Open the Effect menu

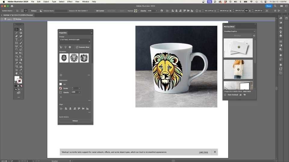(70, 1)
